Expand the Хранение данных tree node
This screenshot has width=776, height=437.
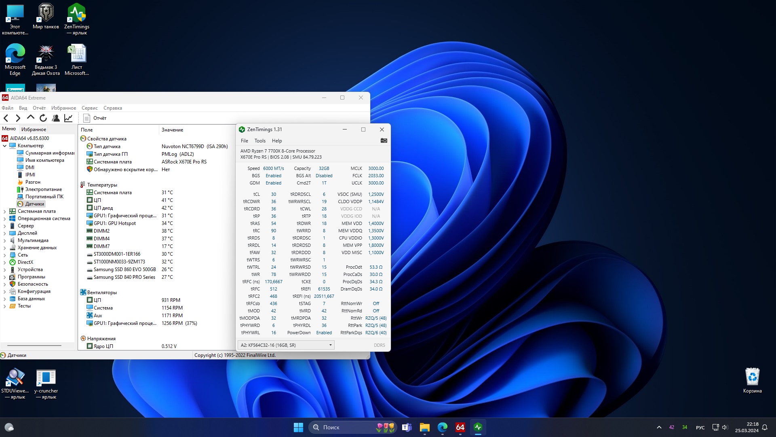pyautogui.click(x=5, y=248)
